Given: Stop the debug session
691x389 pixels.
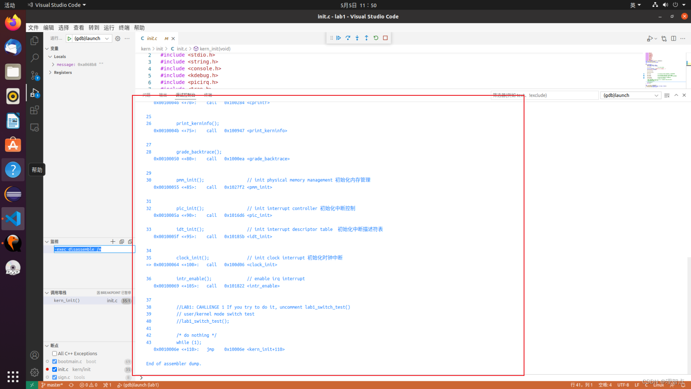Looking at the screenshot, I should [x=385, y=38].
